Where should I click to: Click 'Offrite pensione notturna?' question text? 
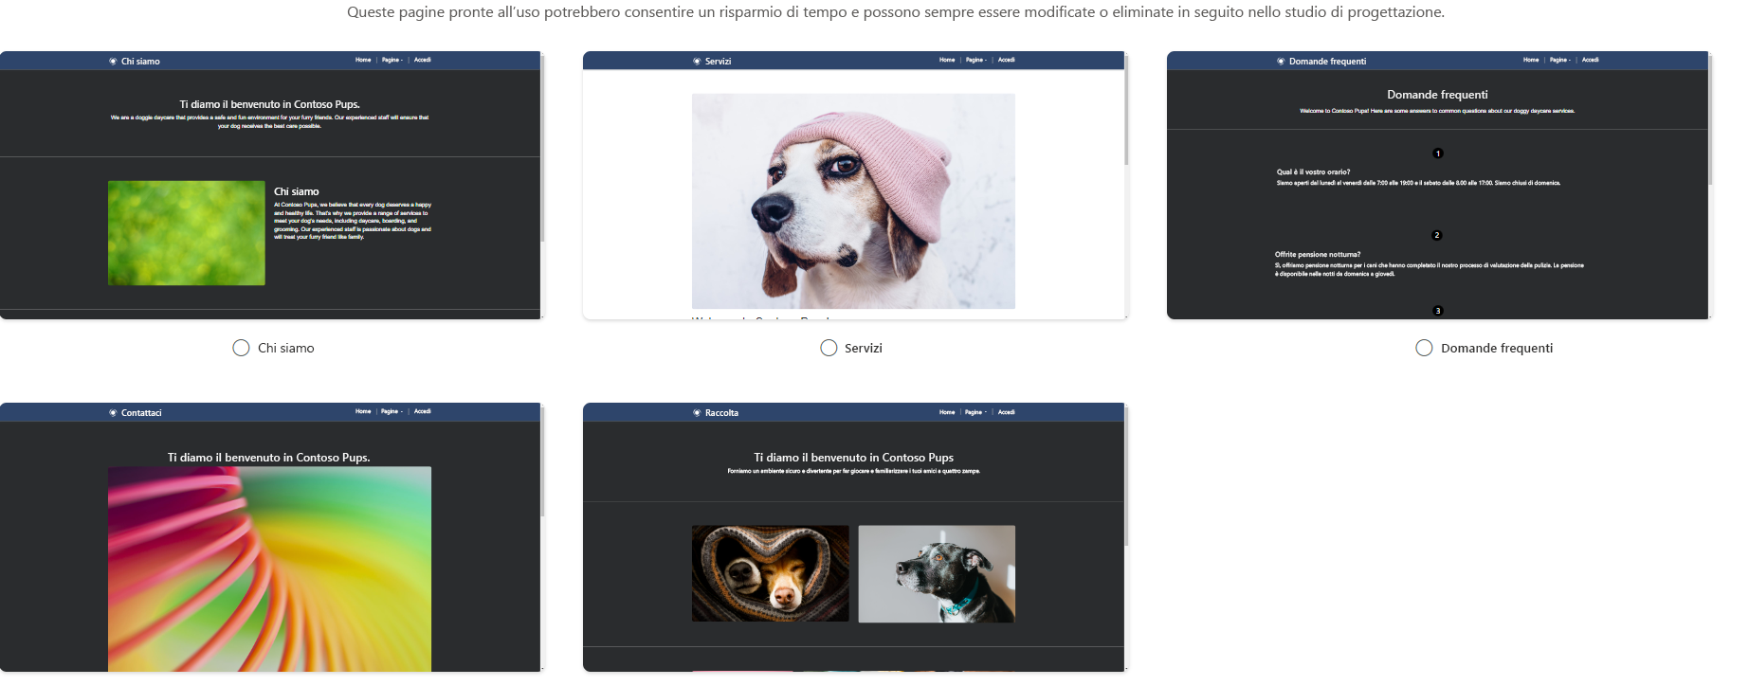coord(1318,254)
